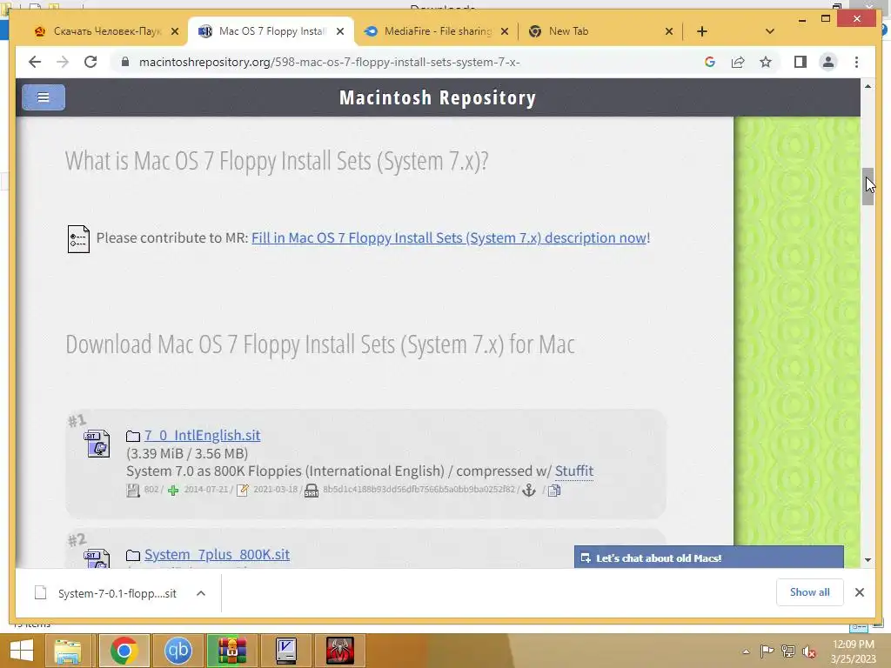Open the hamburger menu on Macintosh Repository
Screen dimensions: 891x668
click(44, 97)
